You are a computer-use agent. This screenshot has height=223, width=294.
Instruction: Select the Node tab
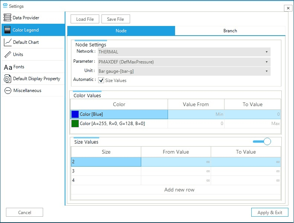121,31
